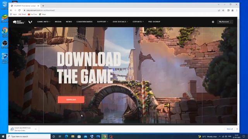Open Task View on the taskbar

click(x=60, y=136)
